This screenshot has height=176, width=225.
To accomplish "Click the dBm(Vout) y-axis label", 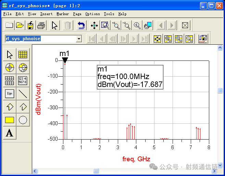I will point(38,99).
